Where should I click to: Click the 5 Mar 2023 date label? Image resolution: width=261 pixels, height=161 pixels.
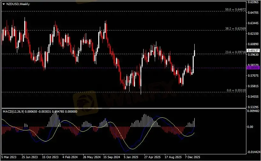tap(9, 157)
